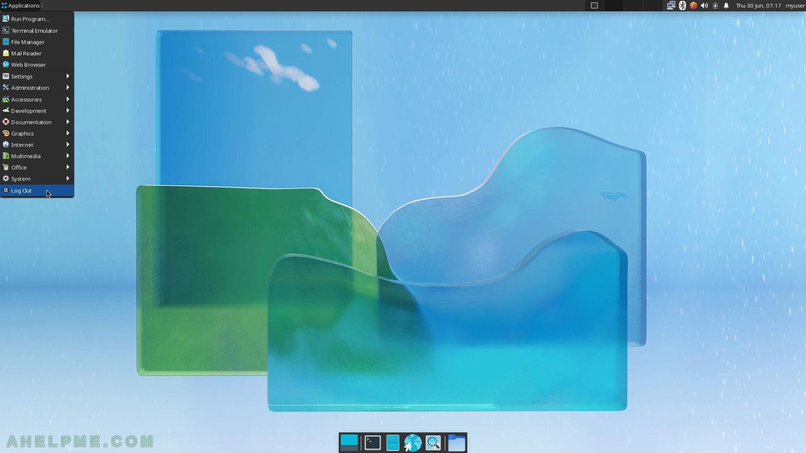Select the first workspace in the pager
Screen dimensions: 806x453
pos(594,5)
